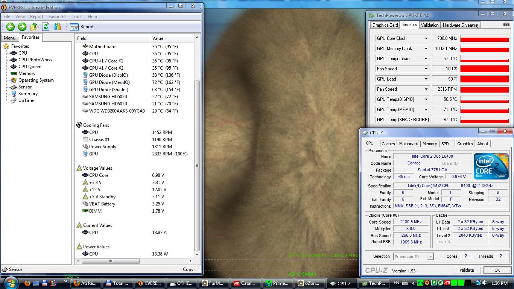Viewport: 514px width, 289px height.
Task: Open the Help menu in EVEREST
Action: click(x=92, y=17)
